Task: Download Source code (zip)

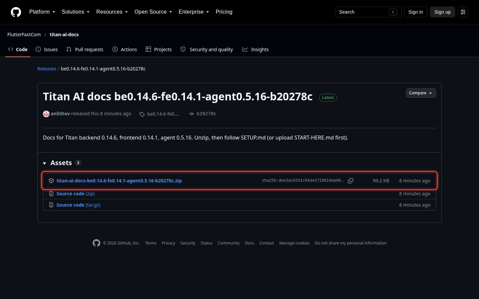Action: click(76, 194)
